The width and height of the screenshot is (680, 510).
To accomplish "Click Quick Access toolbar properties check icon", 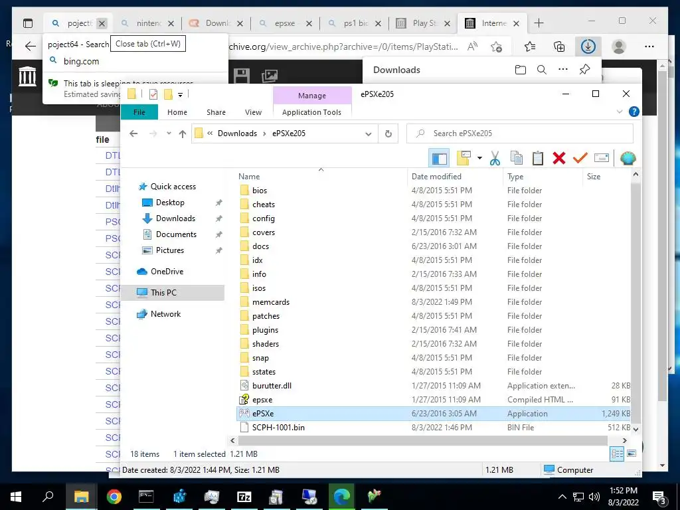I will pyautogui.click(x=153, y=94).
